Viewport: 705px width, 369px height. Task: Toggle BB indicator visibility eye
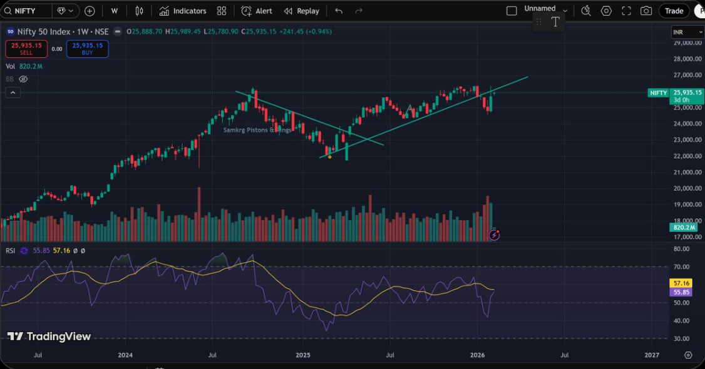[23, 79]
